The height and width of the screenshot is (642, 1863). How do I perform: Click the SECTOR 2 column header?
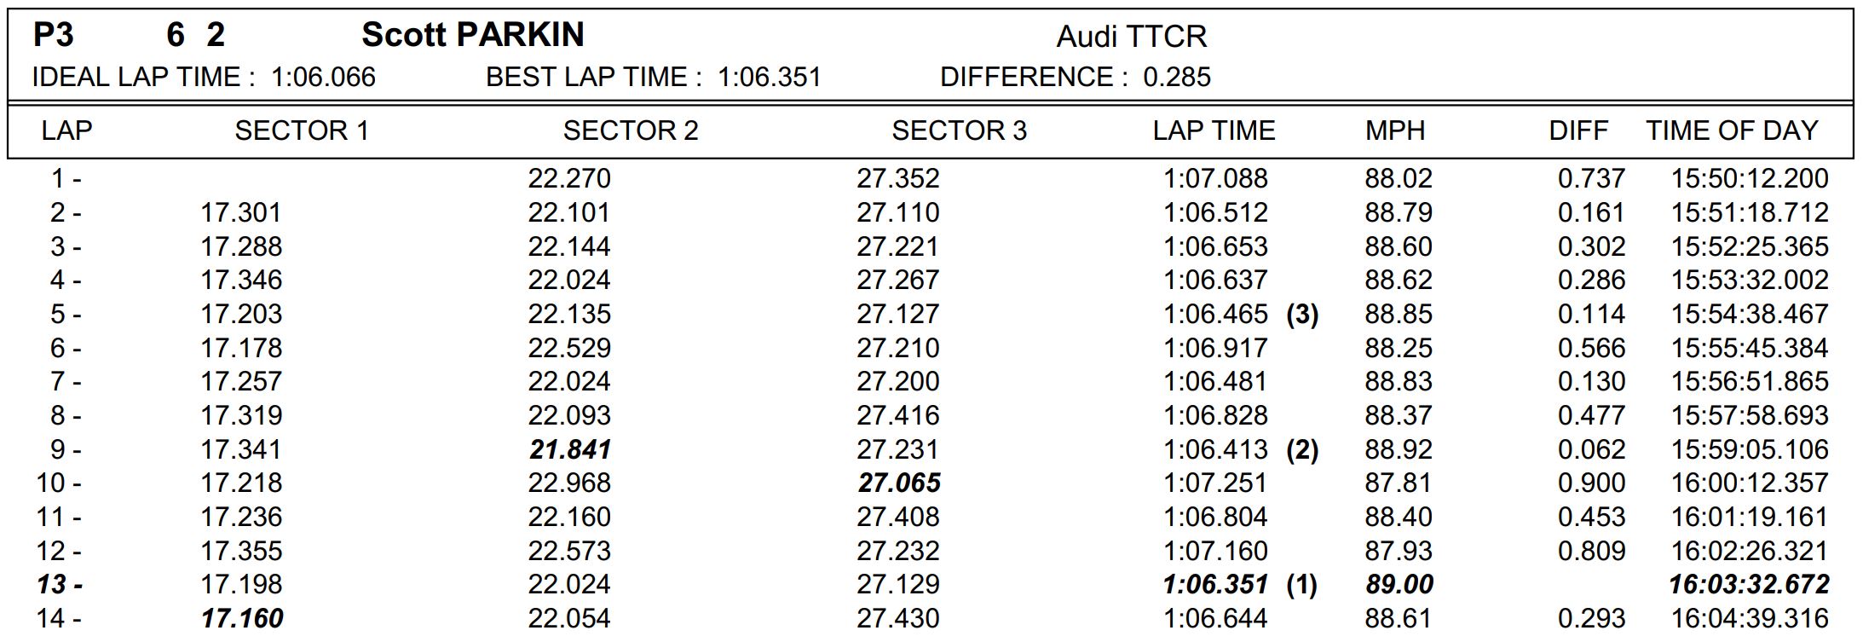coord(631,130)
